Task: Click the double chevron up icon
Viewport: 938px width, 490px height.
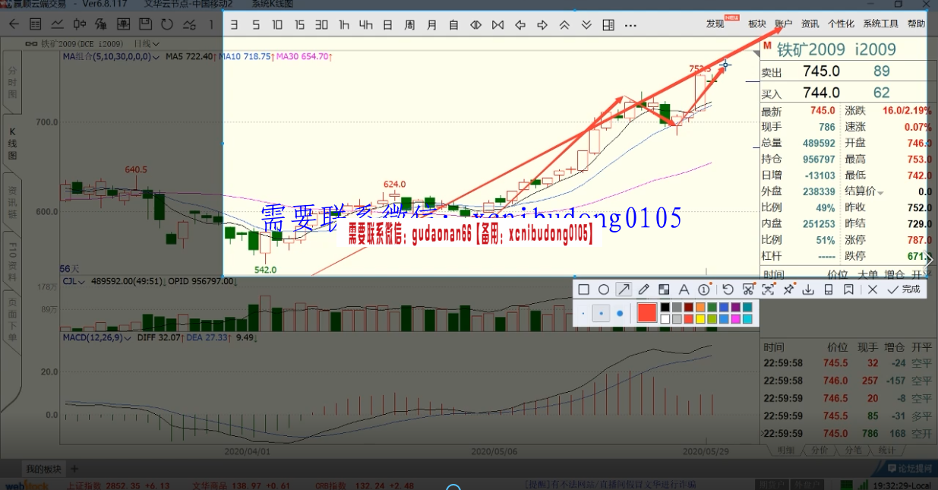Action: [564, 25]
